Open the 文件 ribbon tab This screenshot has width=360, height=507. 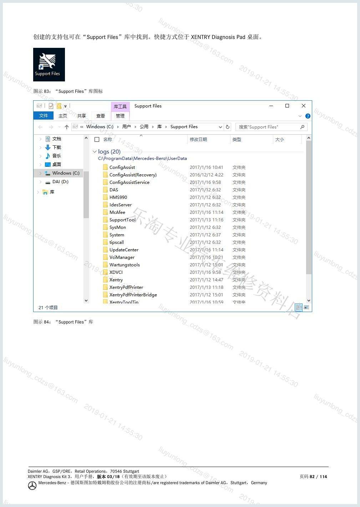(44, 116)
